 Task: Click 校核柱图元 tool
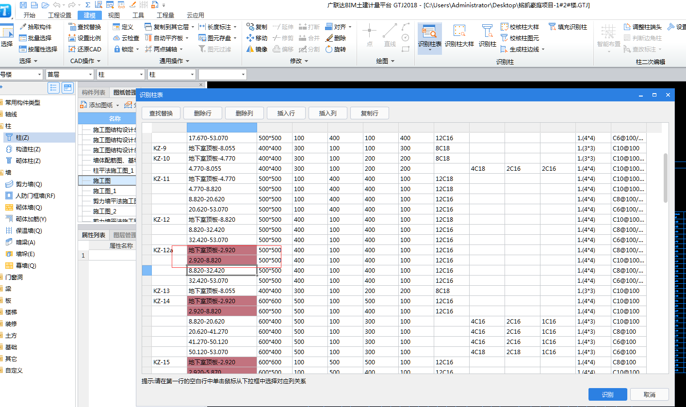coord(520,38)
